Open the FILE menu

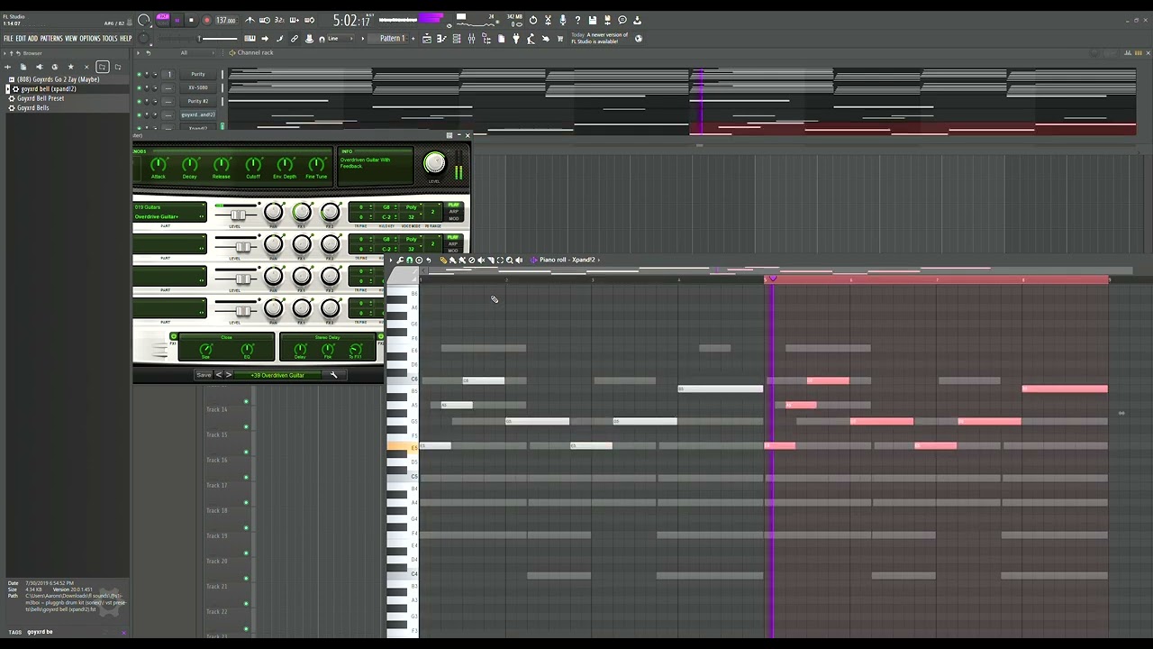8,39
